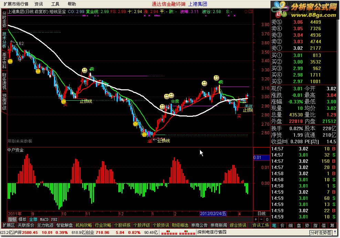Open the 扩展区 panel button
The height and width of the screenshot is (238, 340).
click(9, 225)
